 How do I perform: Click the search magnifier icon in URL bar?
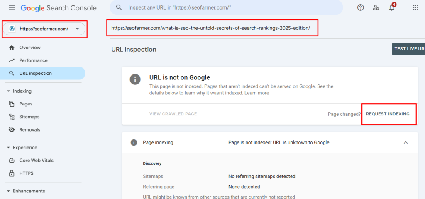(x=119, y=7)
